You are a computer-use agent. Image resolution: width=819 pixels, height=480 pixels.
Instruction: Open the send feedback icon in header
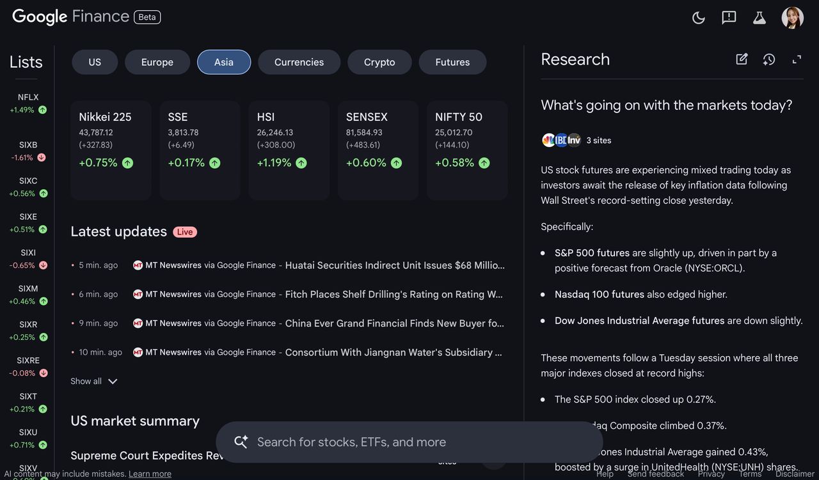[x=729, y=18]
